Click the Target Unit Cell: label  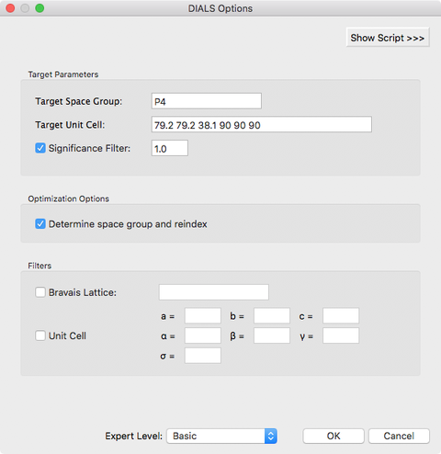[70, 125]
